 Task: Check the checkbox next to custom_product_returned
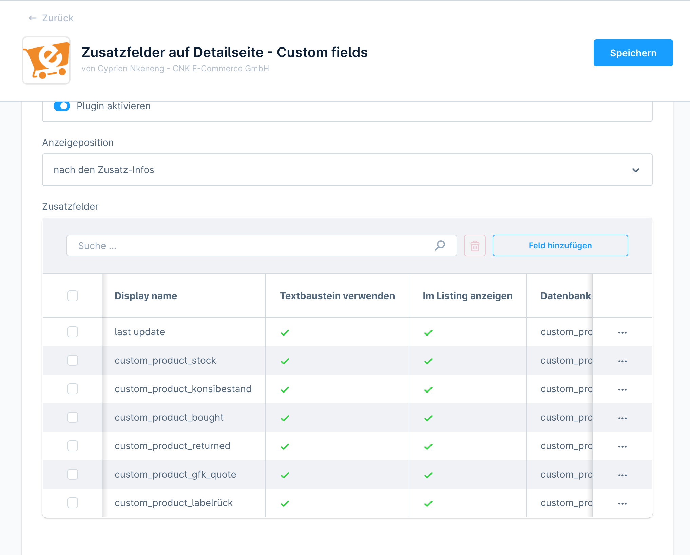pyautogui.click(x=73, y=446)
